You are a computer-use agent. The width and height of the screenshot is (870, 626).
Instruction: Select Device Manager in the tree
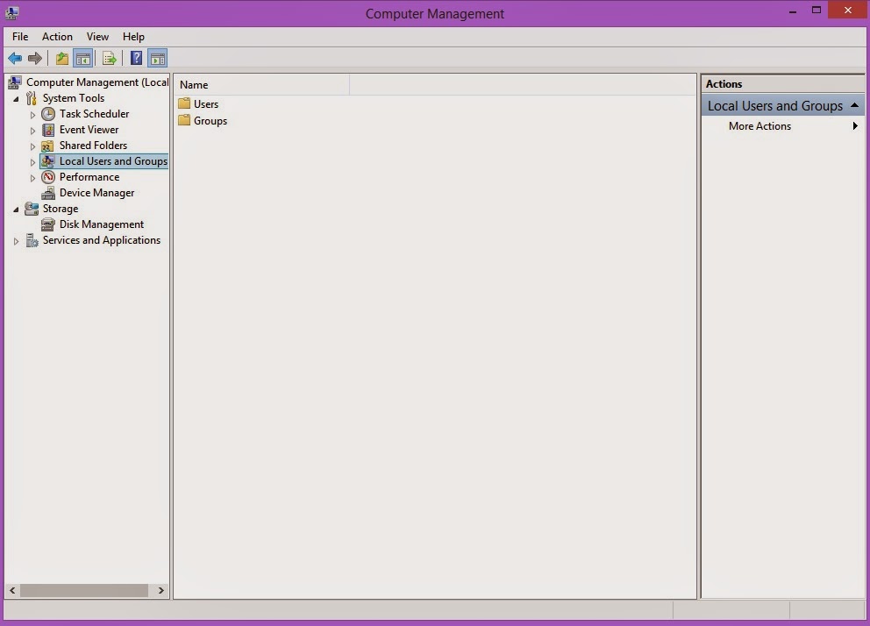96,193
